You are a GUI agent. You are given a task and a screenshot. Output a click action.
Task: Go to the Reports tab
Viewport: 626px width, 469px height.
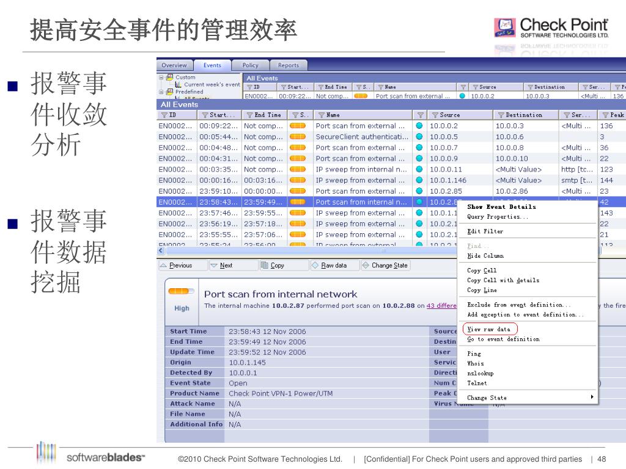289,65
